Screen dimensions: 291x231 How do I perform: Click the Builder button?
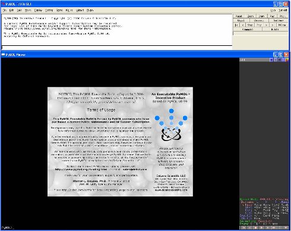tap(275, 29)
